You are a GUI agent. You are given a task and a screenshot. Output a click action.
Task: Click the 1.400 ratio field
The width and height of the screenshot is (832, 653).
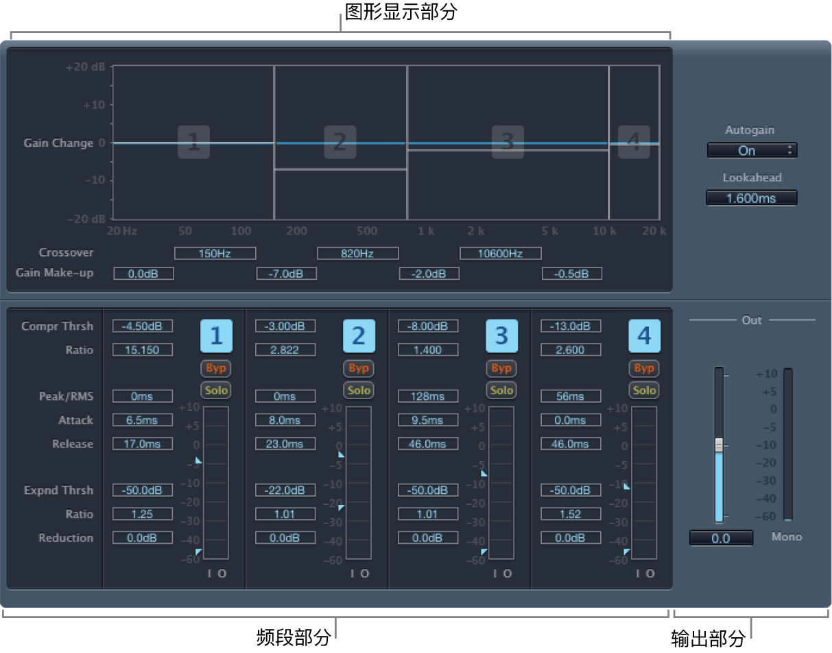(428, 350)
